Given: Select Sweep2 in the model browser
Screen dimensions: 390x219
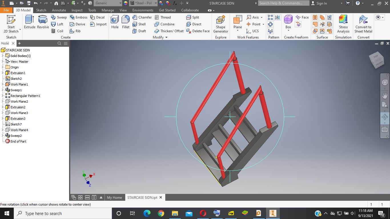Looking at the screenshot, I should point(16,136).
